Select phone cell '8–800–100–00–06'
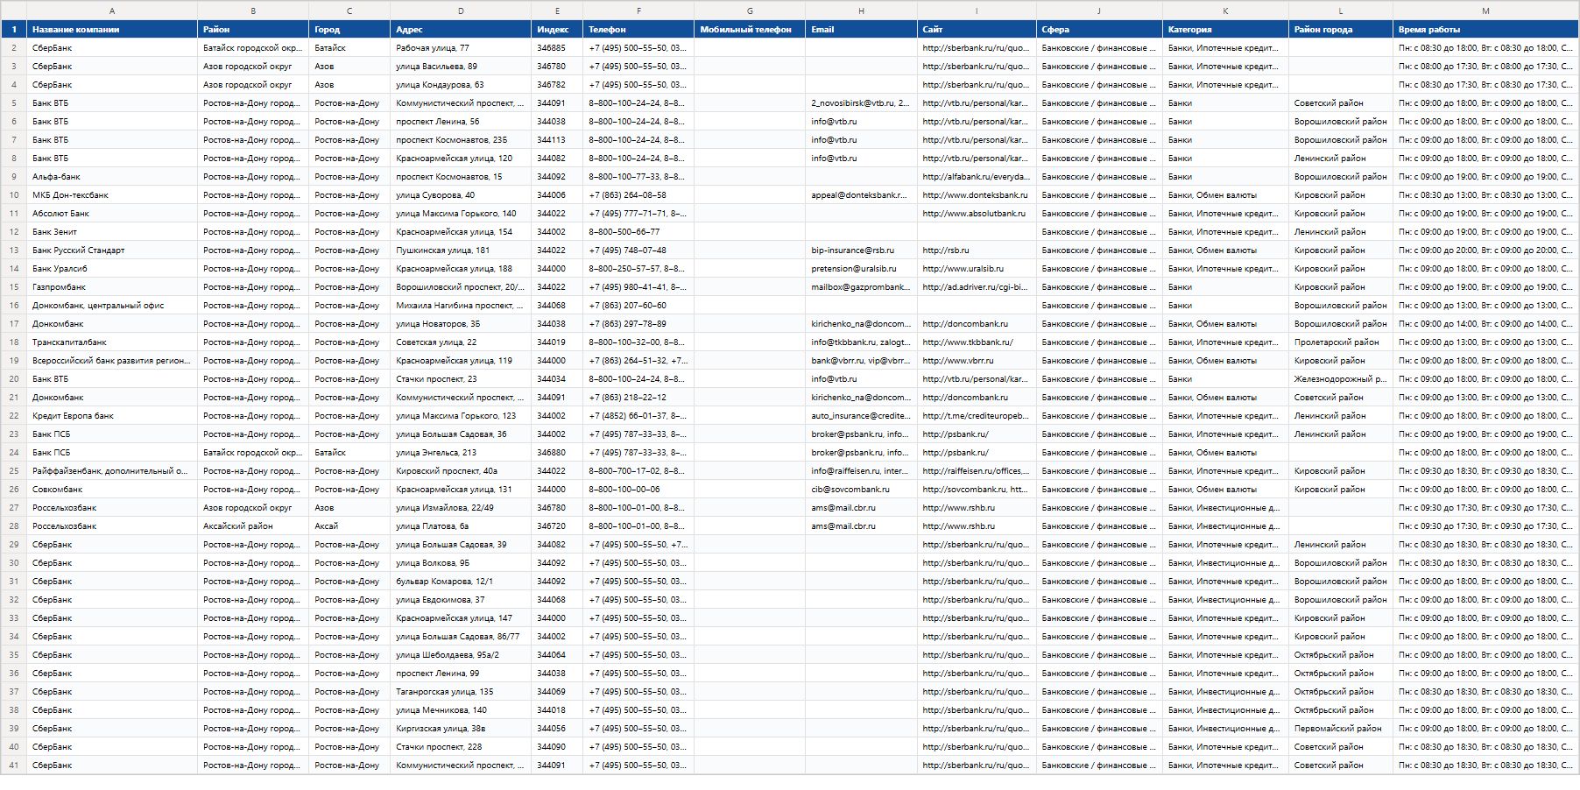Screen dimensions: 1580x790 coord(638,490)
